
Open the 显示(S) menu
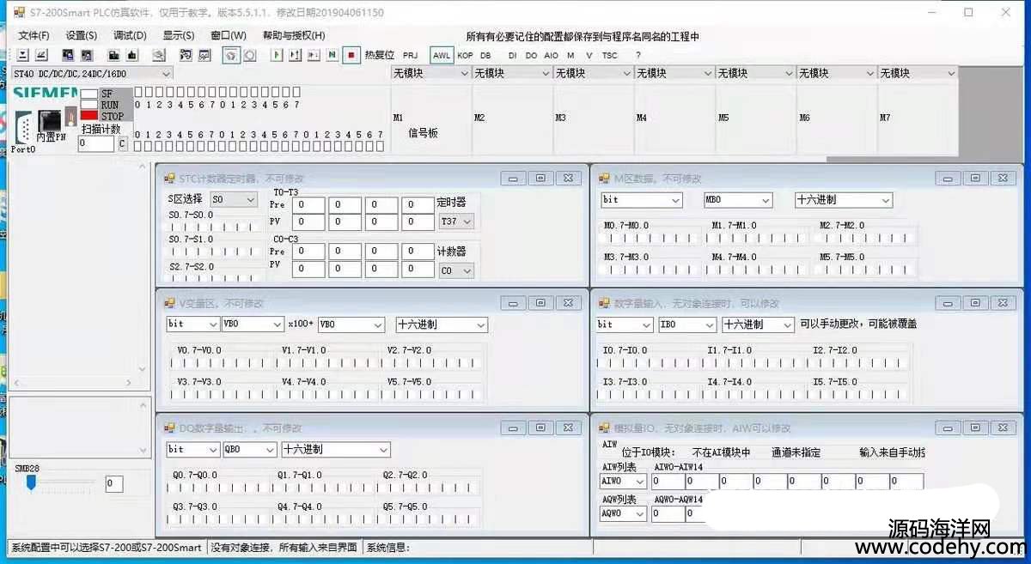point(179,36)
